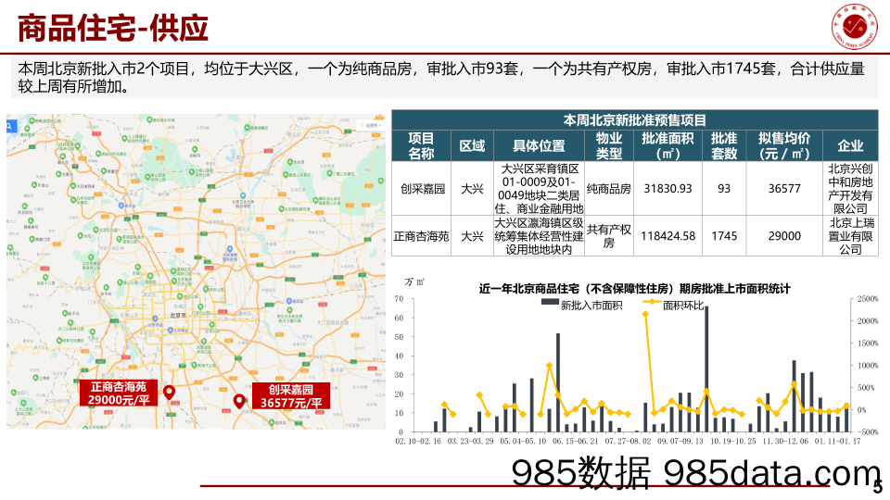Select the 创采嘉园 36577元/平 map label
The height and width of the screenshot is (500, 890).
[291, 396]
